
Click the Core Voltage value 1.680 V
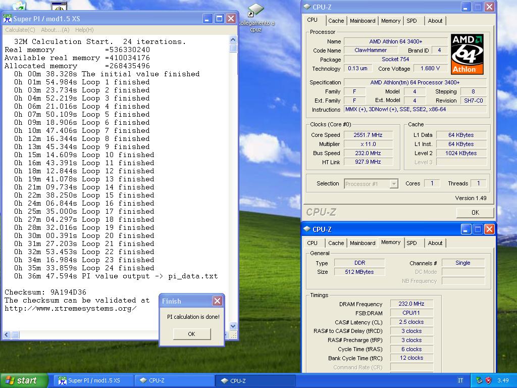430,68
